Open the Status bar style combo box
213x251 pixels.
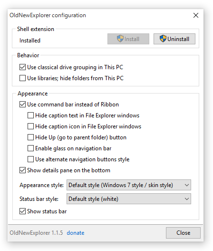coord(129,199)
